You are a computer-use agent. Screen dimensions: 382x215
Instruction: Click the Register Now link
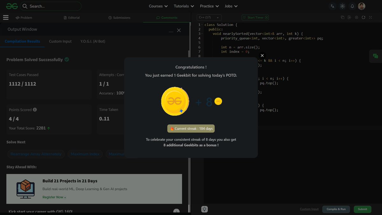click(x=54, y=197)
